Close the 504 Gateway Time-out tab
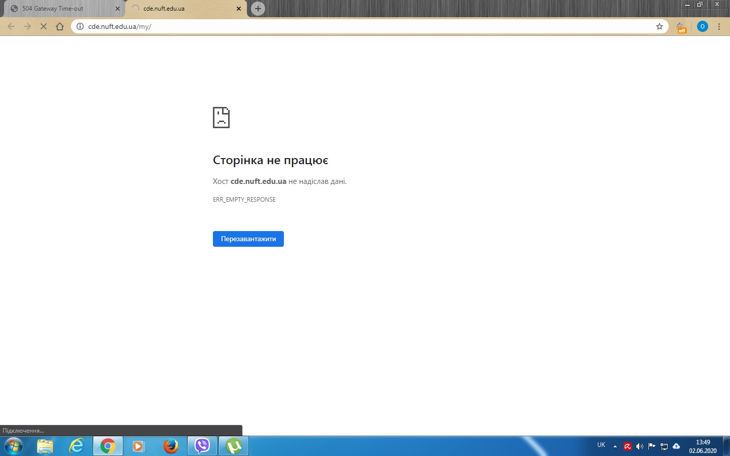Image resolution: width=730 pixels, height=456 pixels. coord(118,9)
